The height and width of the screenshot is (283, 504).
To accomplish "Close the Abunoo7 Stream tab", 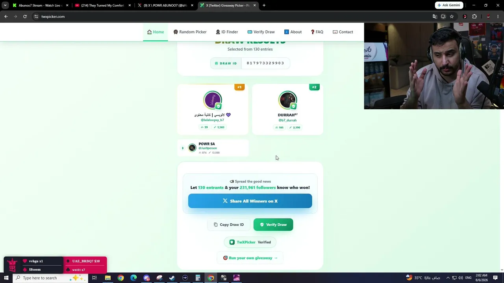I will pos(67,6).
